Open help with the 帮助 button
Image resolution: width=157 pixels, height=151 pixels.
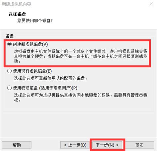[x=17, y=145]
